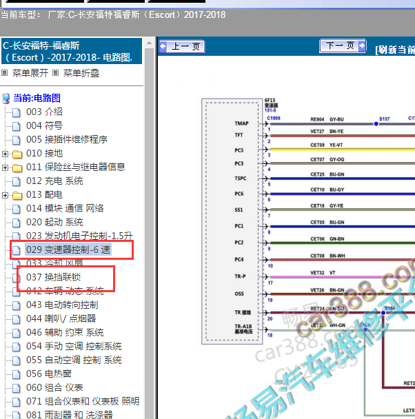The height and width of the screenshot is (419, 415).
Task: Click page icon next to 029 变速器控制-6 速
Action: (17, 250)
